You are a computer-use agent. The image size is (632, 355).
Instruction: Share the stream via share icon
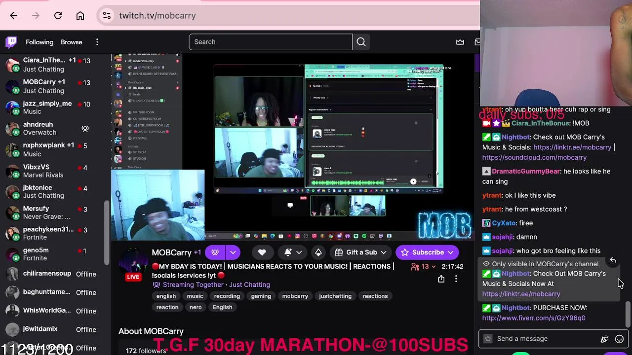[x=441, y=279]
